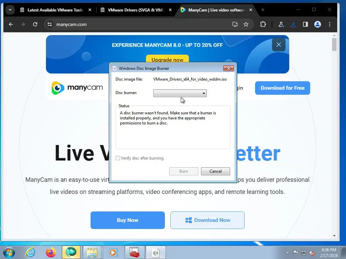This screenshot has height=259, width=346.
Task: Close the ManyCam tab
Action: click(251, 10)
